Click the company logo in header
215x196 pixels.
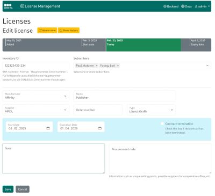point(8,6)
